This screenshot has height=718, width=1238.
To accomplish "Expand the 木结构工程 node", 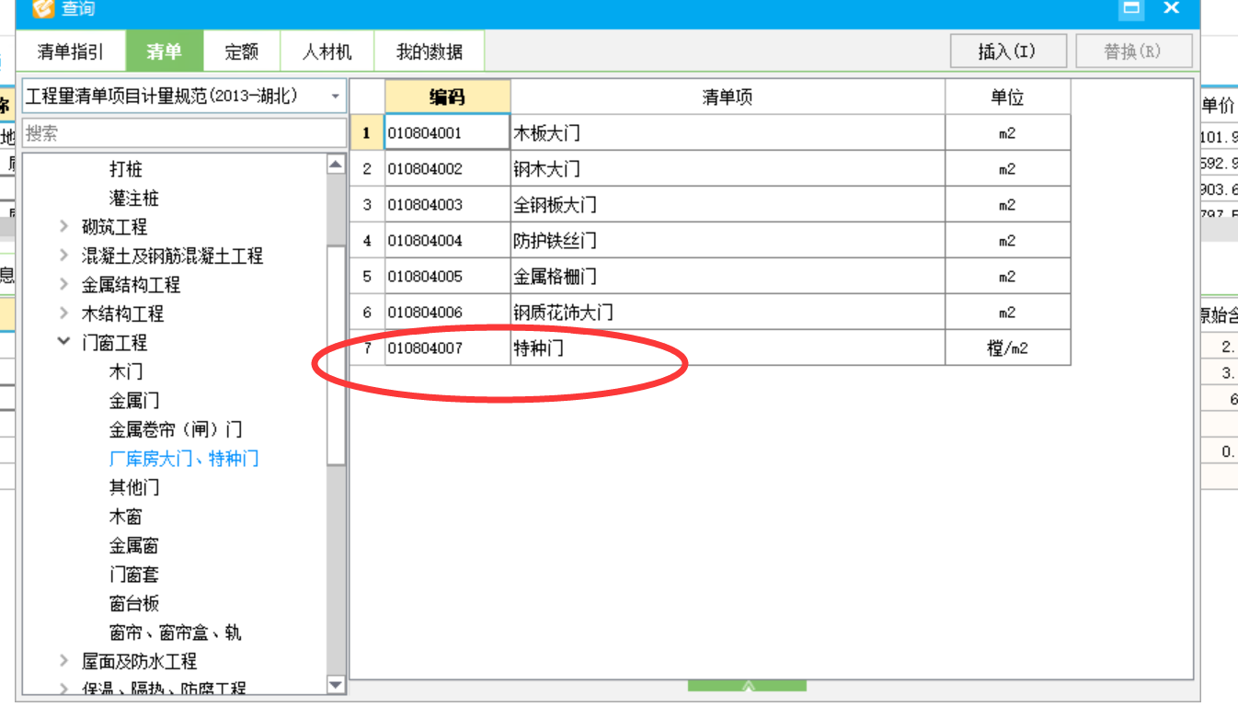I will coord(63,313).
